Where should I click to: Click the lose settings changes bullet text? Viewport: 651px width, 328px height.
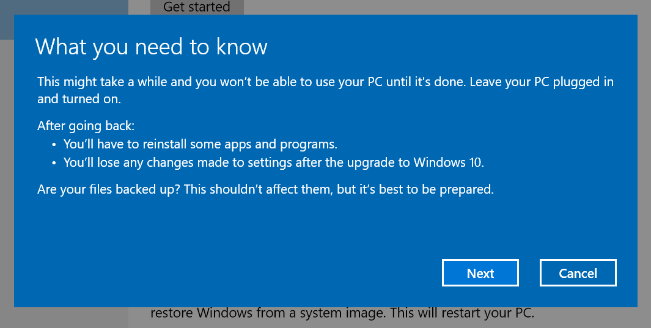(x=274, y=162)
